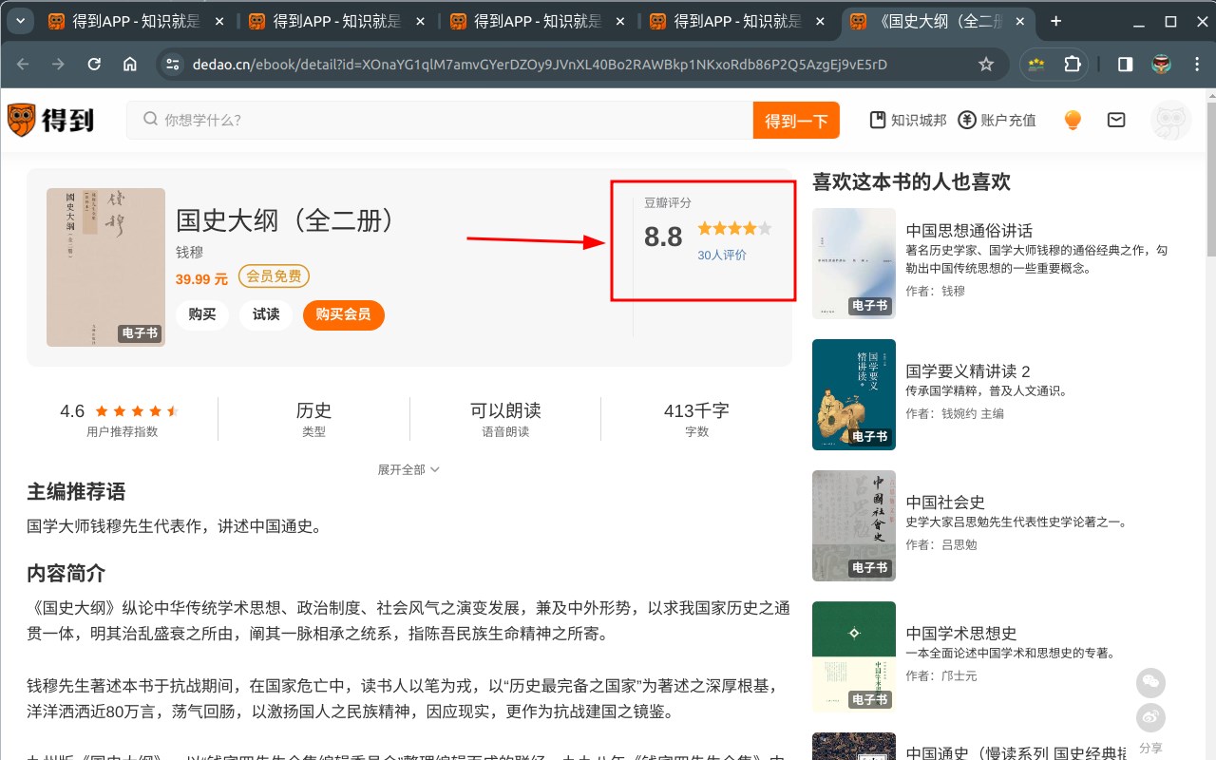Open the extensions puzzle menu
This screenshot has height=760, width=1216.
click(1073, 64)
